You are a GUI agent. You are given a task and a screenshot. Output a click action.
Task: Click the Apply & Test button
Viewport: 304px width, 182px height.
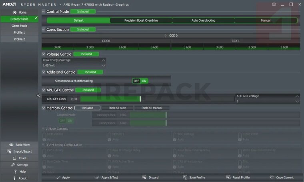pyautogui.click(x=106, y=178)
